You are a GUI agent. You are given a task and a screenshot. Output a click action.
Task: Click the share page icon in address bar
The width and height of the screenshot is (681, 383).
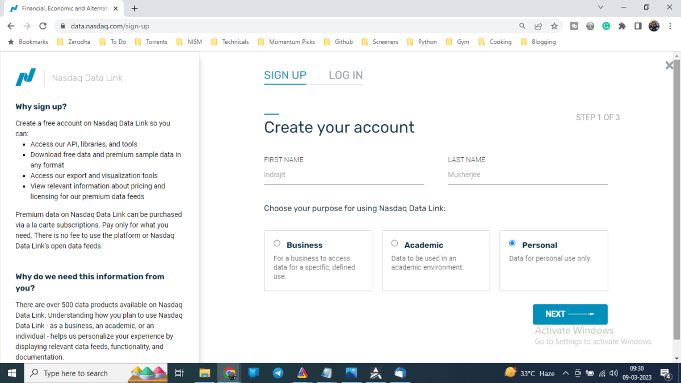pyautogui.click(x=539, y=26)
